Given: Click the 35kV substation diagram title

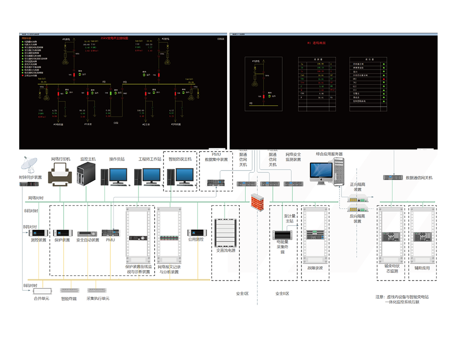Looking at the screenshot, I should (x=114, y=39).
